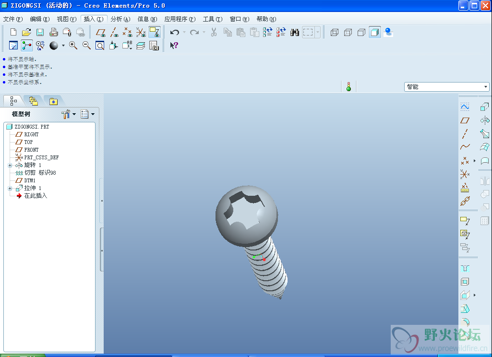
Task: Click the zoom in magnifier icon
Action: pyautogui.click(x=73, y=46)
